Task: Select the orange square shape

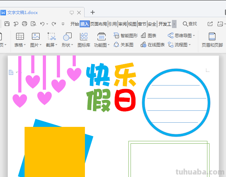Action: (55, 152)
